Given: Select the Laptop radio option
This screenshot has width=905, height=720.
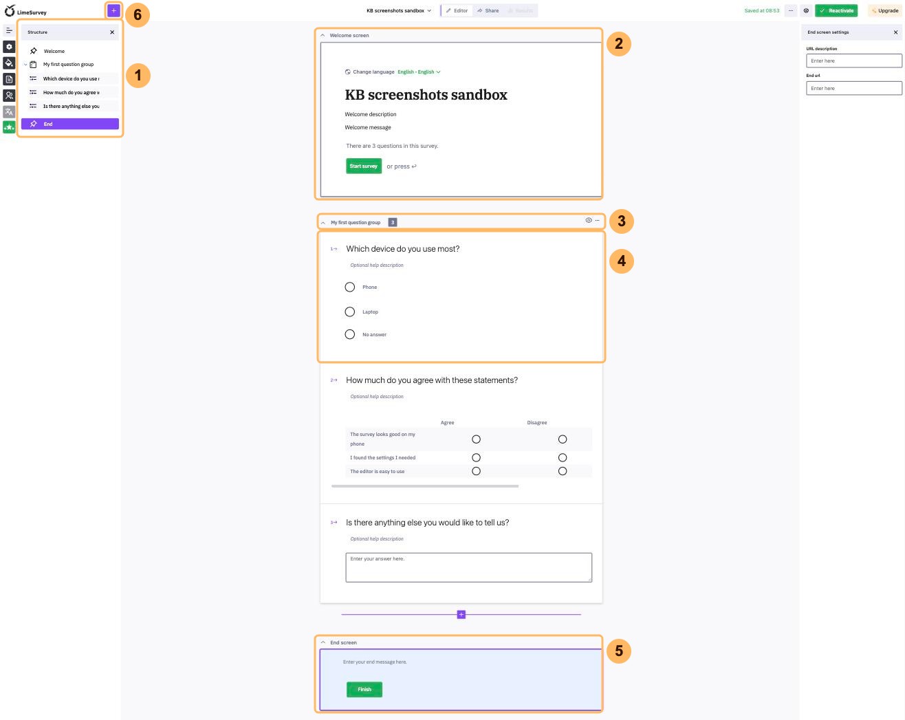Looking at the screenshot, I should click(350, 312).
